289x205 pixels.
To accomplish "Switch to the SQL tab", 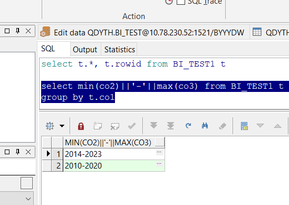I will pos(54,49).
